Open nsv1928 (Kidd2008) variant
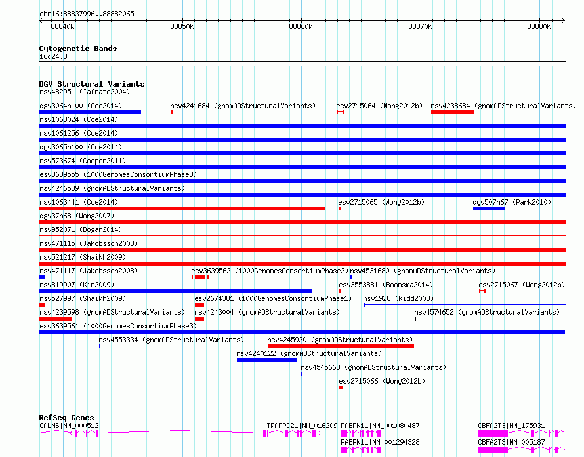This screenshot has width=584, height=457. 398,298
